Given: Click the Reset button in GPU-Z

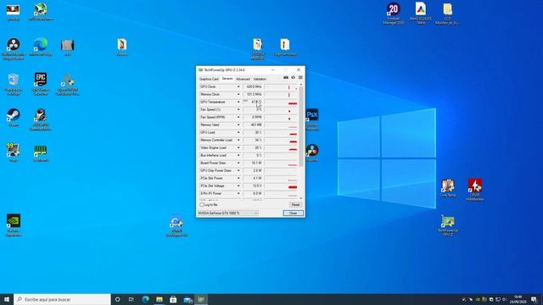Looking at the screenshot, I should coord(295,205).
